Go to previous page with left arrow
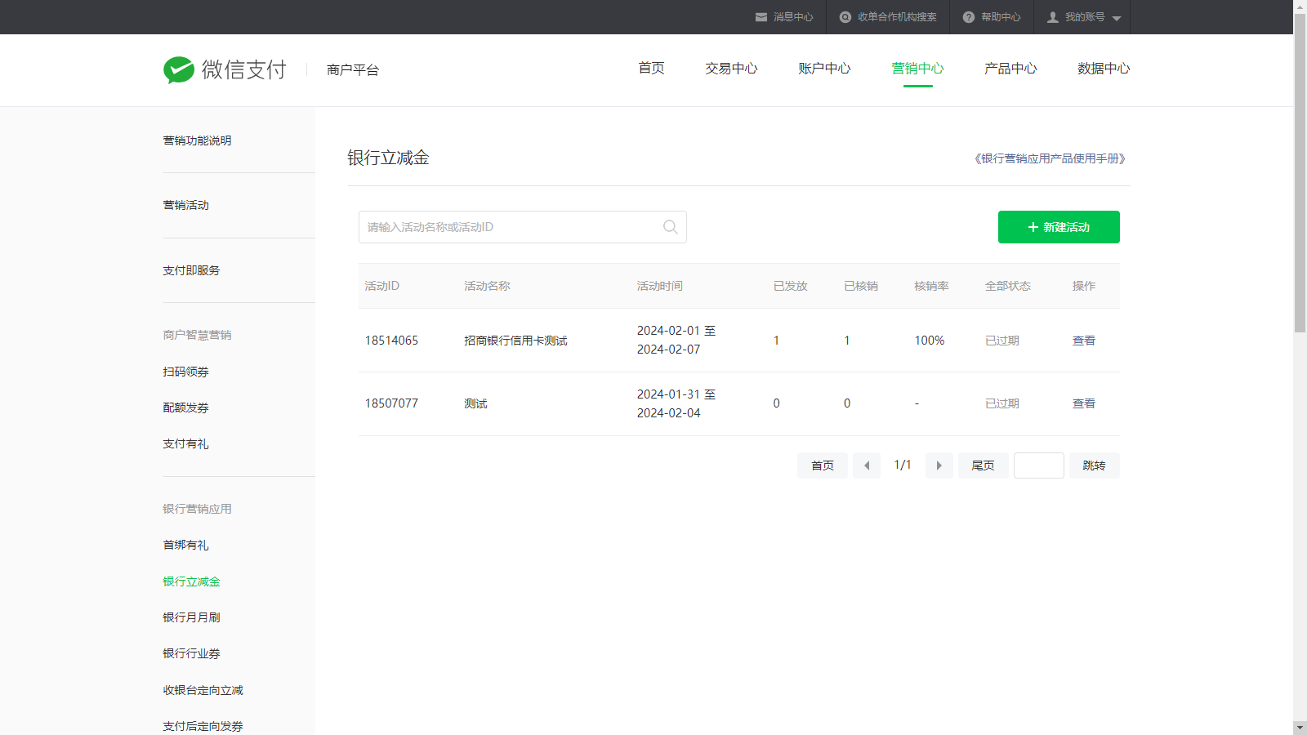The width and height of the screenshot is (1307, 735). (x=867, y=465)
